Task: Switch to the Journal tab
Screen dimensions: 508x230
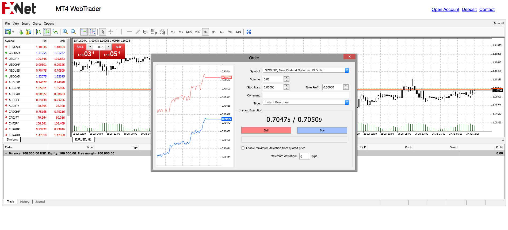Action: [40, 202]
